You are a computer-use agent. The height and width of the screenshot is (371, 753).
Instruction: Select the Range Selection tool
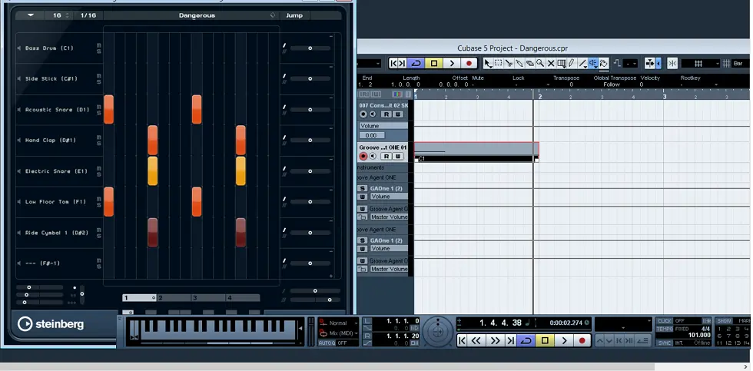point(498,63)
